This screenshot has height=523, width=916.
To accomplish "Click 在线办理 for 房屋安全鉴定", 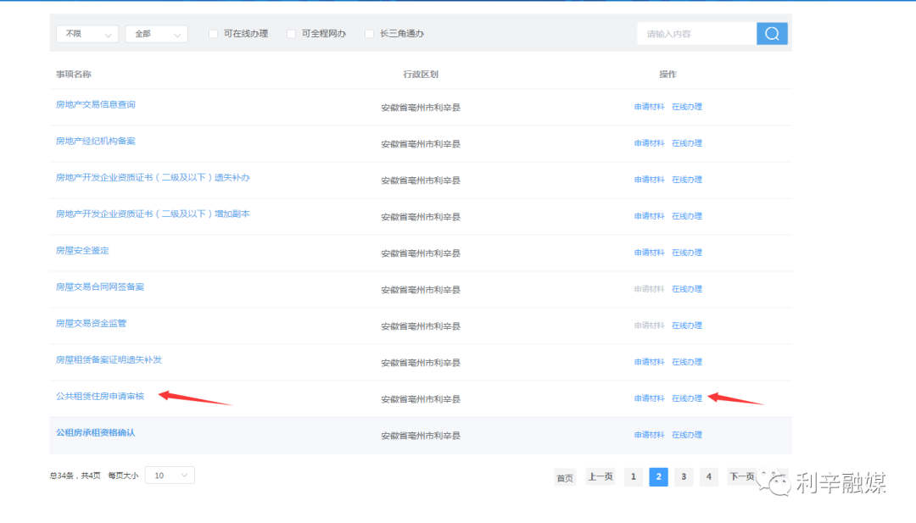I will point(687,253).
